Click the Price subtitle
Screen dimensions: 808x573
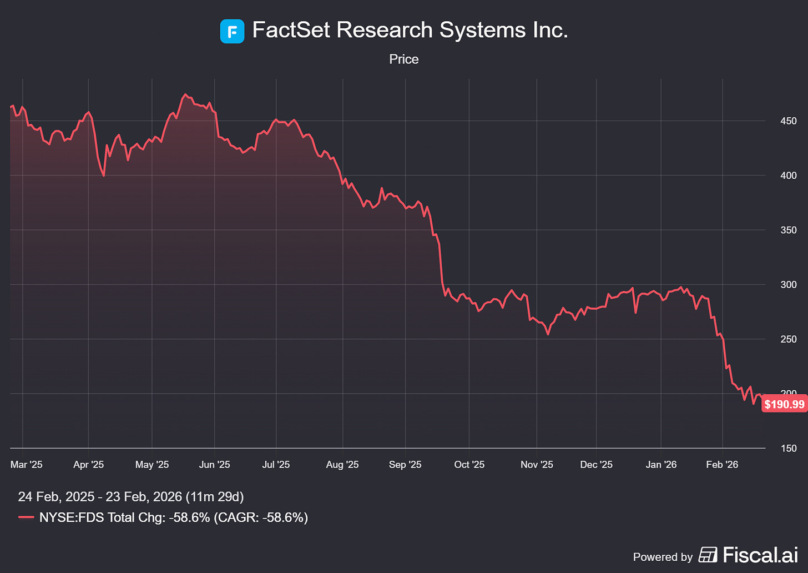[x=404, y=59]
